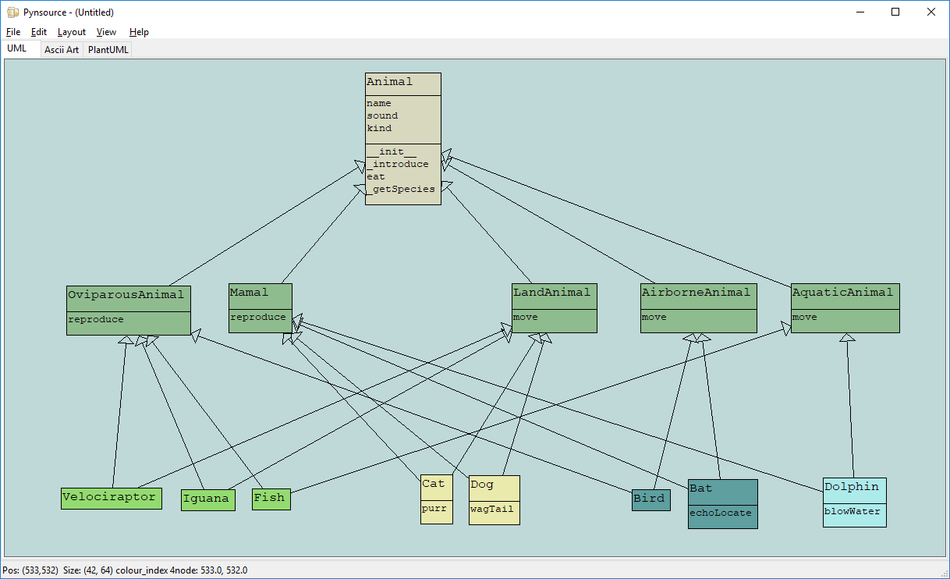
Task: Open the Edit menu
Action: 39,32
